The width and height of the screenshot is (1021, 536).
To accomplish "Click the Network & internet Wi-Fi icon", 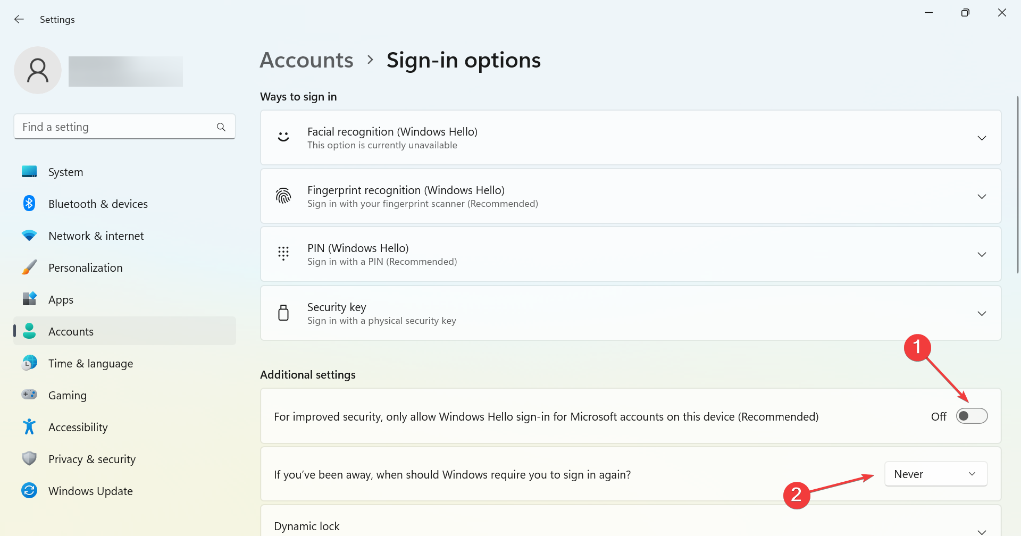I will pos(29,236).
